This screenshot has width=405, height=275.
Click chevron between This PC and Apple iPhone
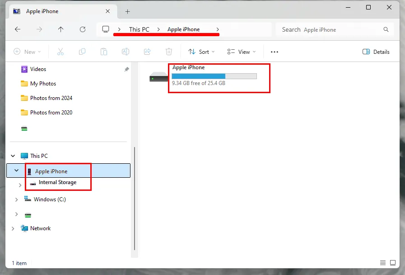(158, 29)
